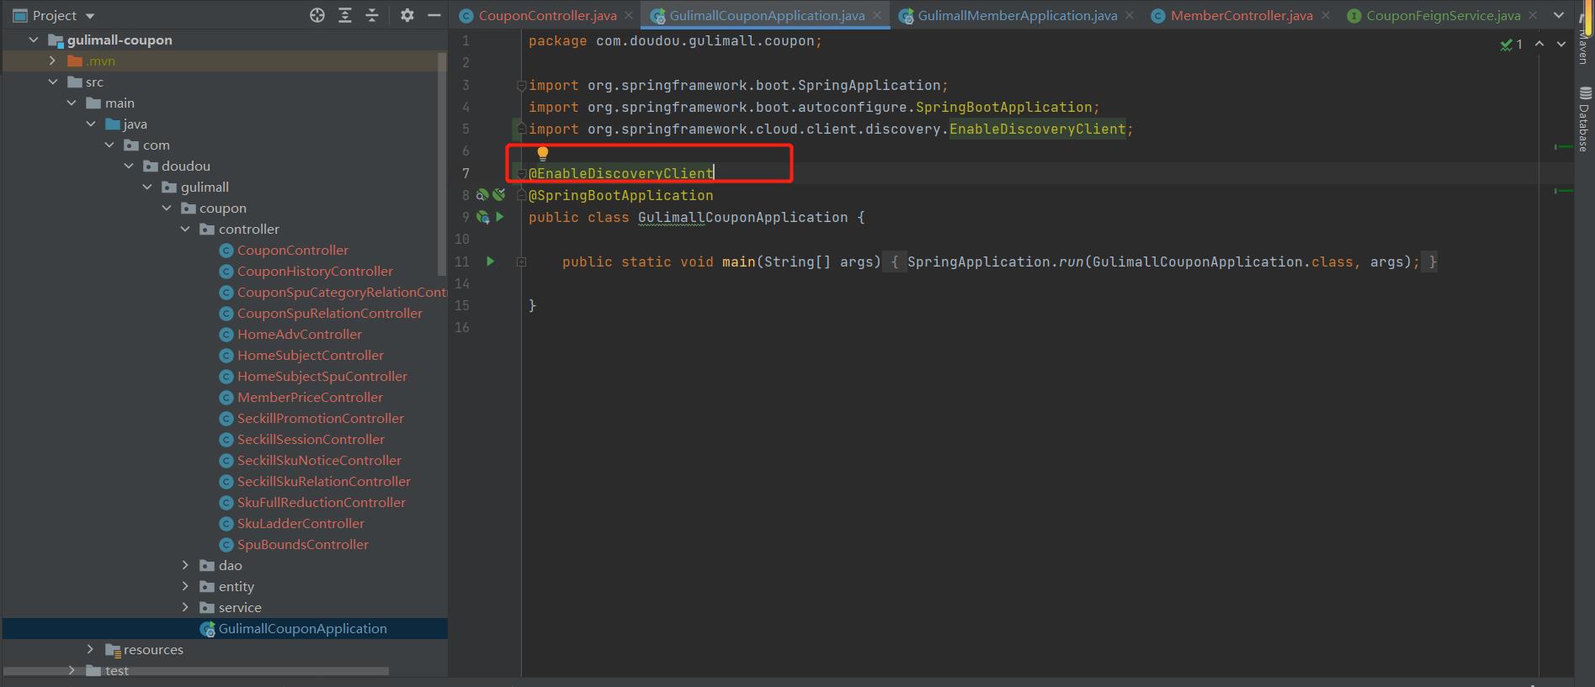
Task: Select CouponController in project tree
Action: 292,250
